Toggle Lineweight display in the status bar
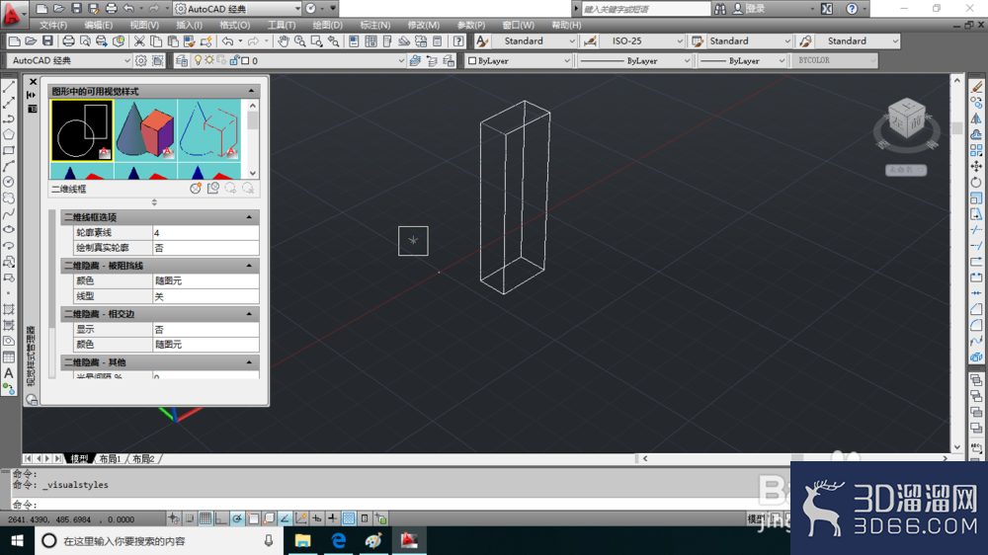This screenshot has height=555, width=988. click(333, 518)
